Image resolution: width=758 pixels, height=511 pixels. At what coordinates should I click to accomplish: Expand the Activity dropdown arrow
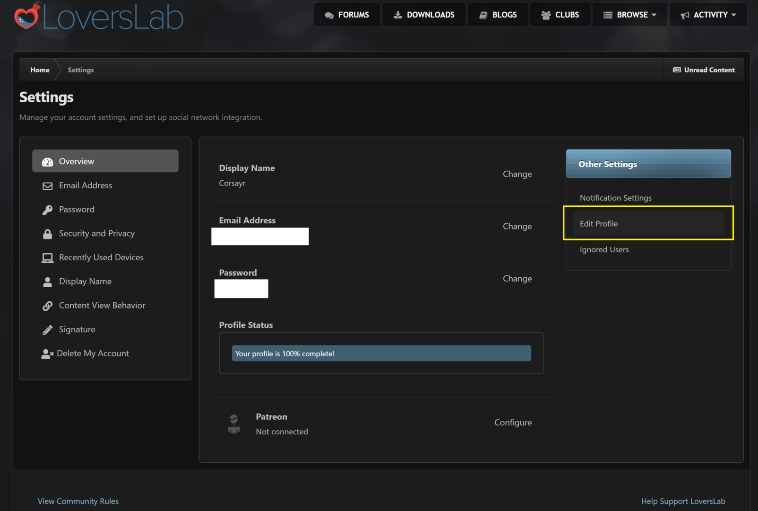tap(734, 15)
